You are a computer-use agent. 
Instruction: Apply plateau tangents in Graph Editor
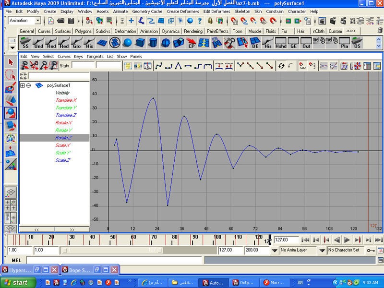click(208, 66)
